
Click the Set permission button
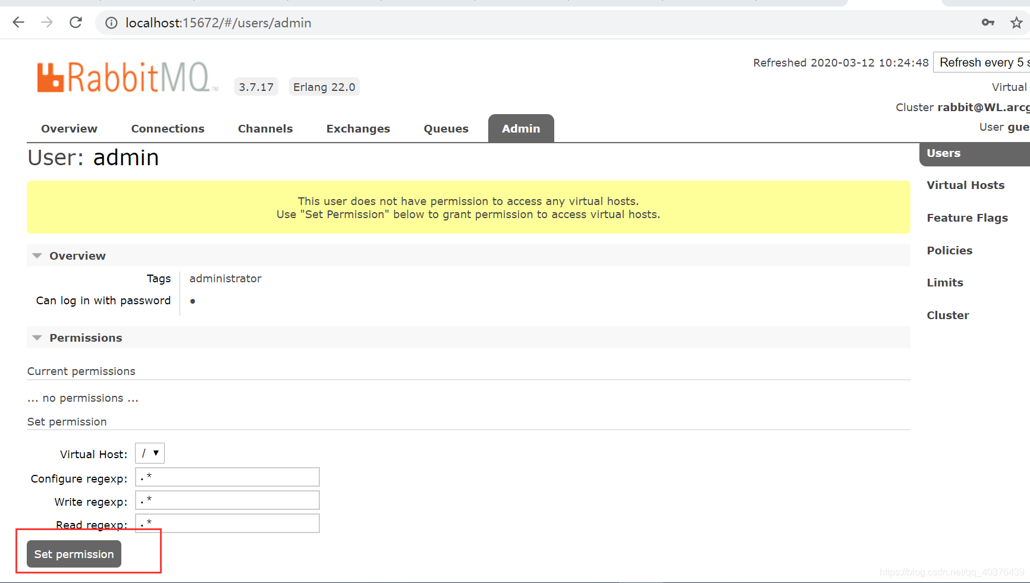click(x=74, y=554)
